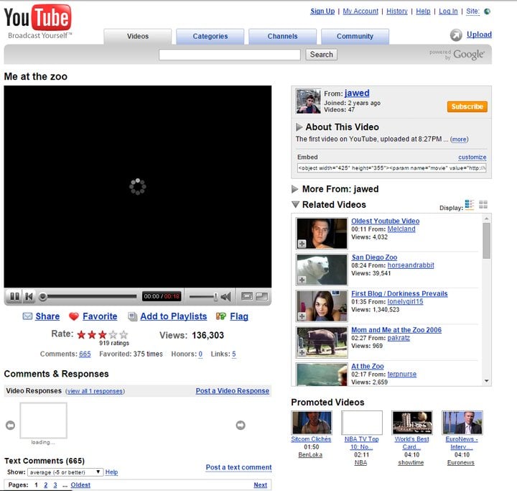
Task: Expand the About This Video section
Action: pyautogui.click(x=299, y=127)
